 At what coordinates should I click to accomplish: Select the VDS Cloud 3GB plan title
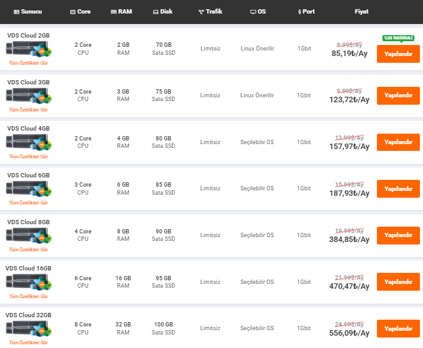click(x=28, y=82)
